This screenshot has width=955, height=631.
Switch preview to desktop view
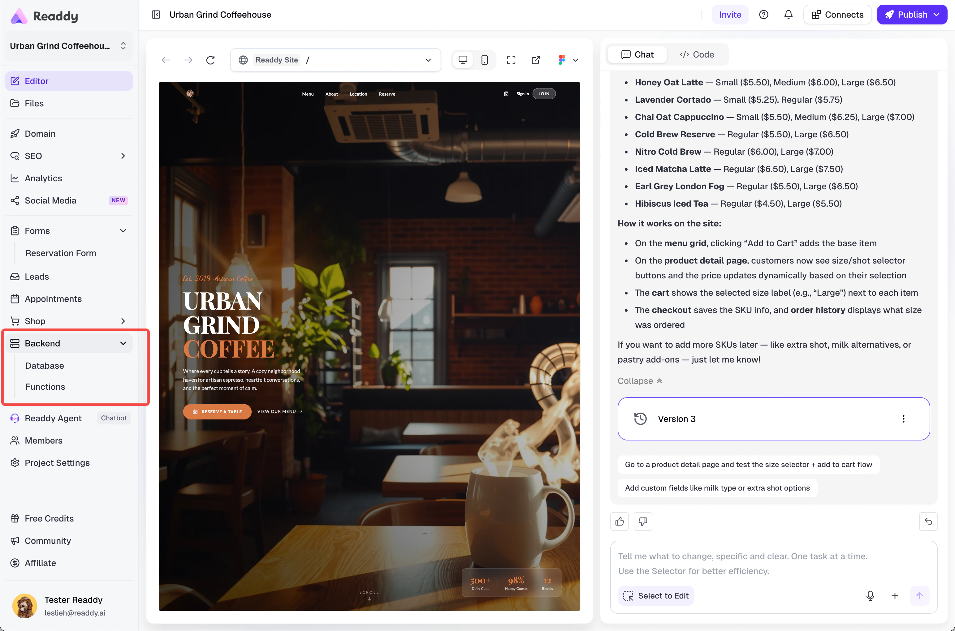coord(463,60)
